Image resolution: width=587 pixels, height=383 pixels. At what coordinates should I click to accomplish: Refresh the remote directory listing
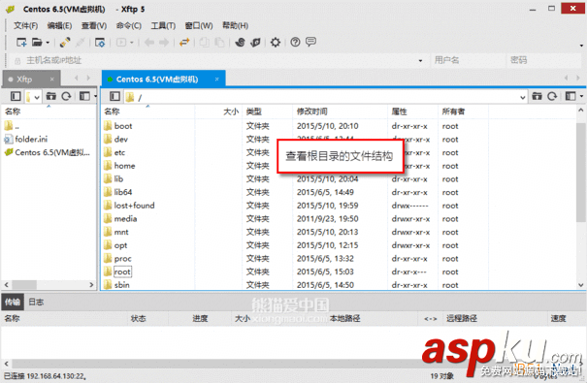tap(552, 97)
